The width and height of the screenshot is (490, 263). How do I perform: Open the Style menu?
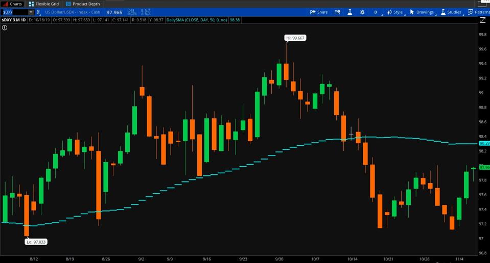[x=395, y=12]
